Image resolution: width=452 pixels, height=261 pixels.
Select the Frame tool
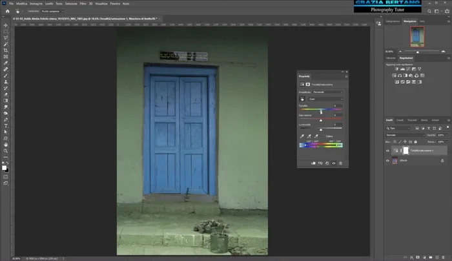click(x=5, y=57)
